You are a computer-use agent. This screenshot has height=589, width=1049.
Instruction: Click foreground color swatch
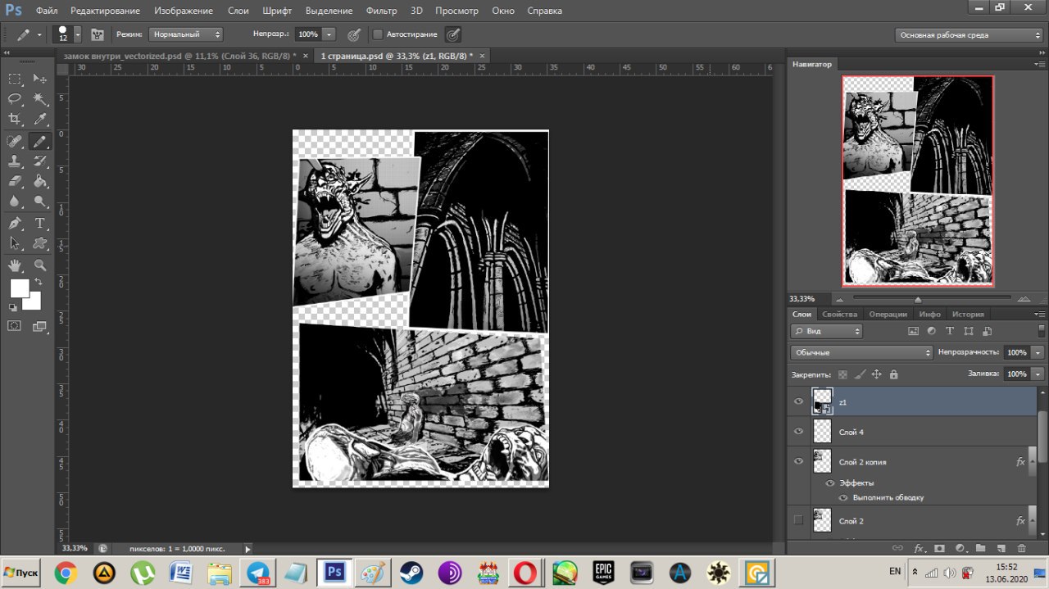19,288
